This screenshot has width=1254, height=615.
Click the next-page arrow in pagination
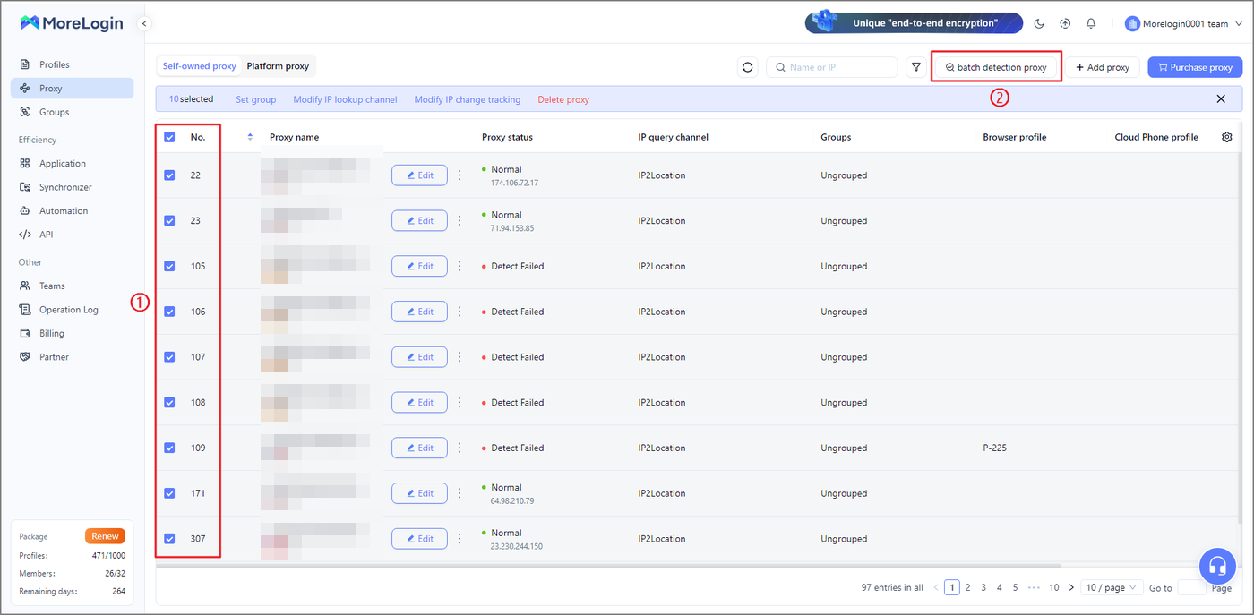click(1071, 587)
